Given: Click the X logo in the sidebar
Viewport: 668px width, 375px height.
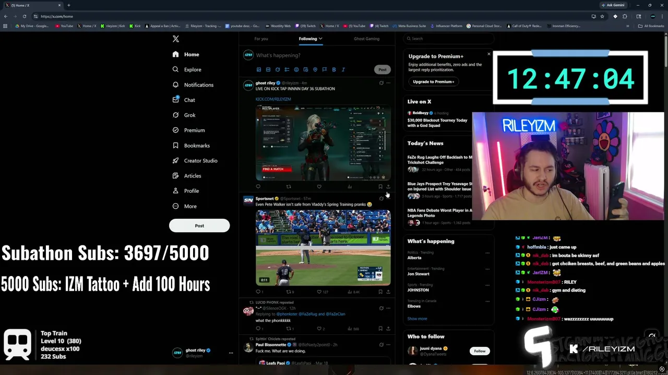Looking at the screenshot, I should pos(176,39).
